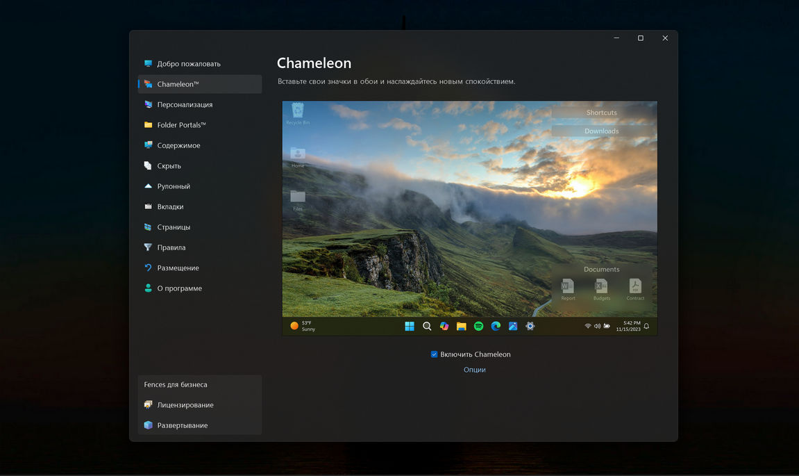This screenshot has width=799, height=476.
Task: Click the Лицензирование icon
Action: (148, 405)
